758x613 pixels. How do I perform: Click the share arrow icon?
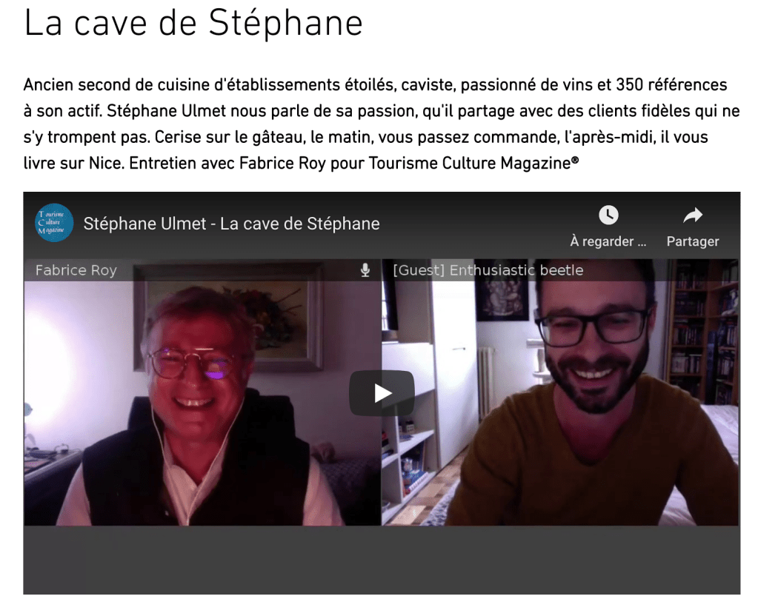click(x=693, y=215)
